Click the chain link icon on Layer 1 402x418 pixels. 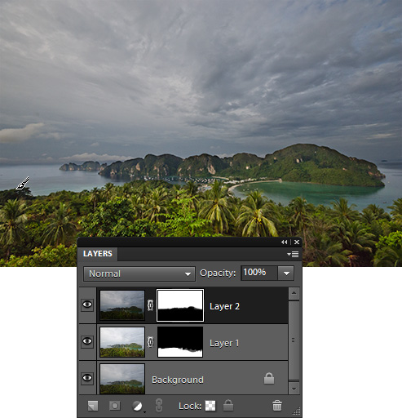(x=150, y=342)
